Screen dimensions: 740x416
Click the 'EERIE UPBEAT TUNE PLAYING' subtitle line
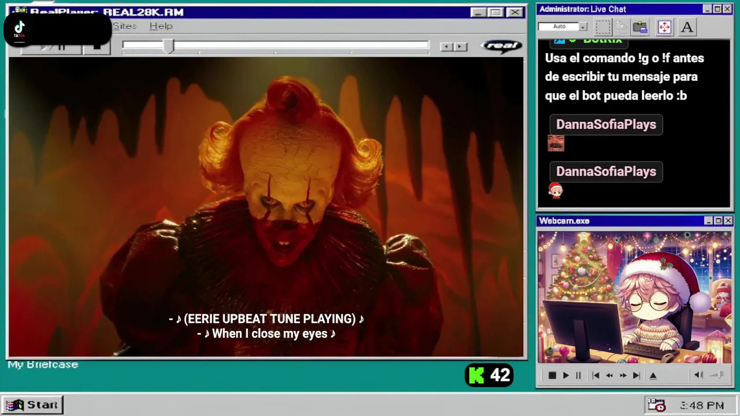(266, 319)
